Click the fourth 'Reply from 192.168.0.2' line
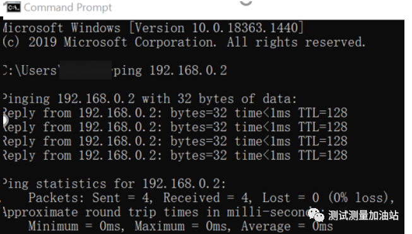Image resolution: width=412 pixels, height=234 pixels. point(175,156)
